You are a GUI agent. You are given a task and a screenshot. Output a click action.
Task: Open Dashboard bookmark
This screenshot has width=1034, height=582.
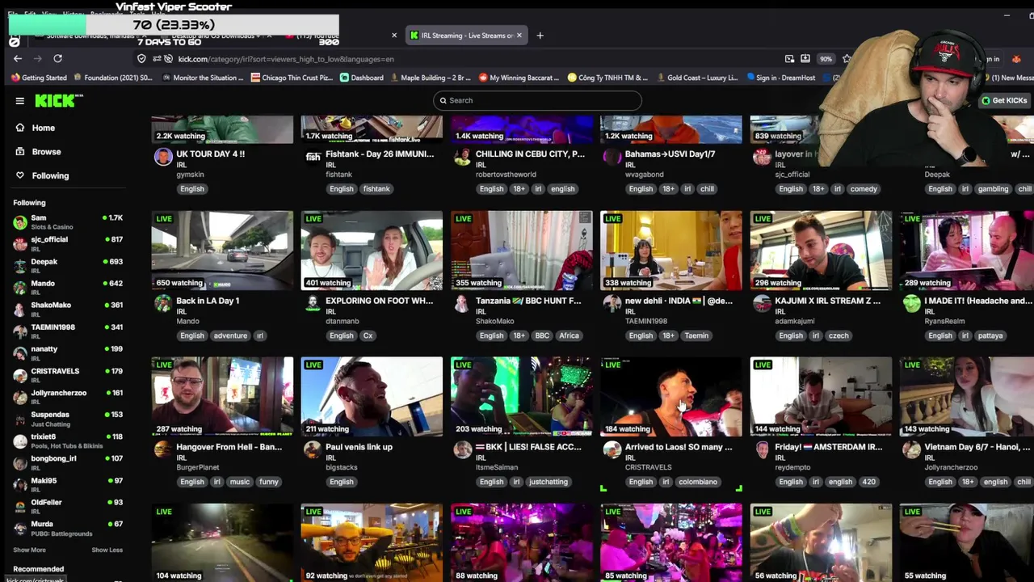pyautogui.click(x=362, y=78)
